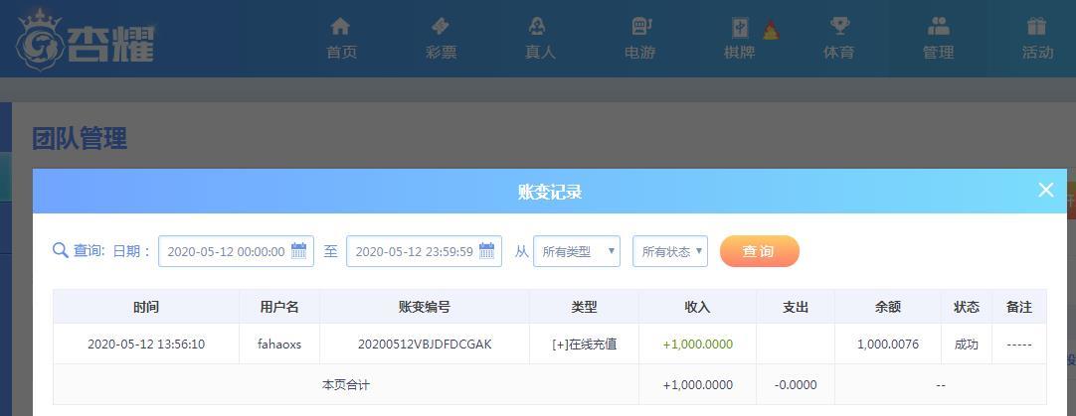
Task: Expand the 所有类型 dropdown
Action: coord(577,251)
